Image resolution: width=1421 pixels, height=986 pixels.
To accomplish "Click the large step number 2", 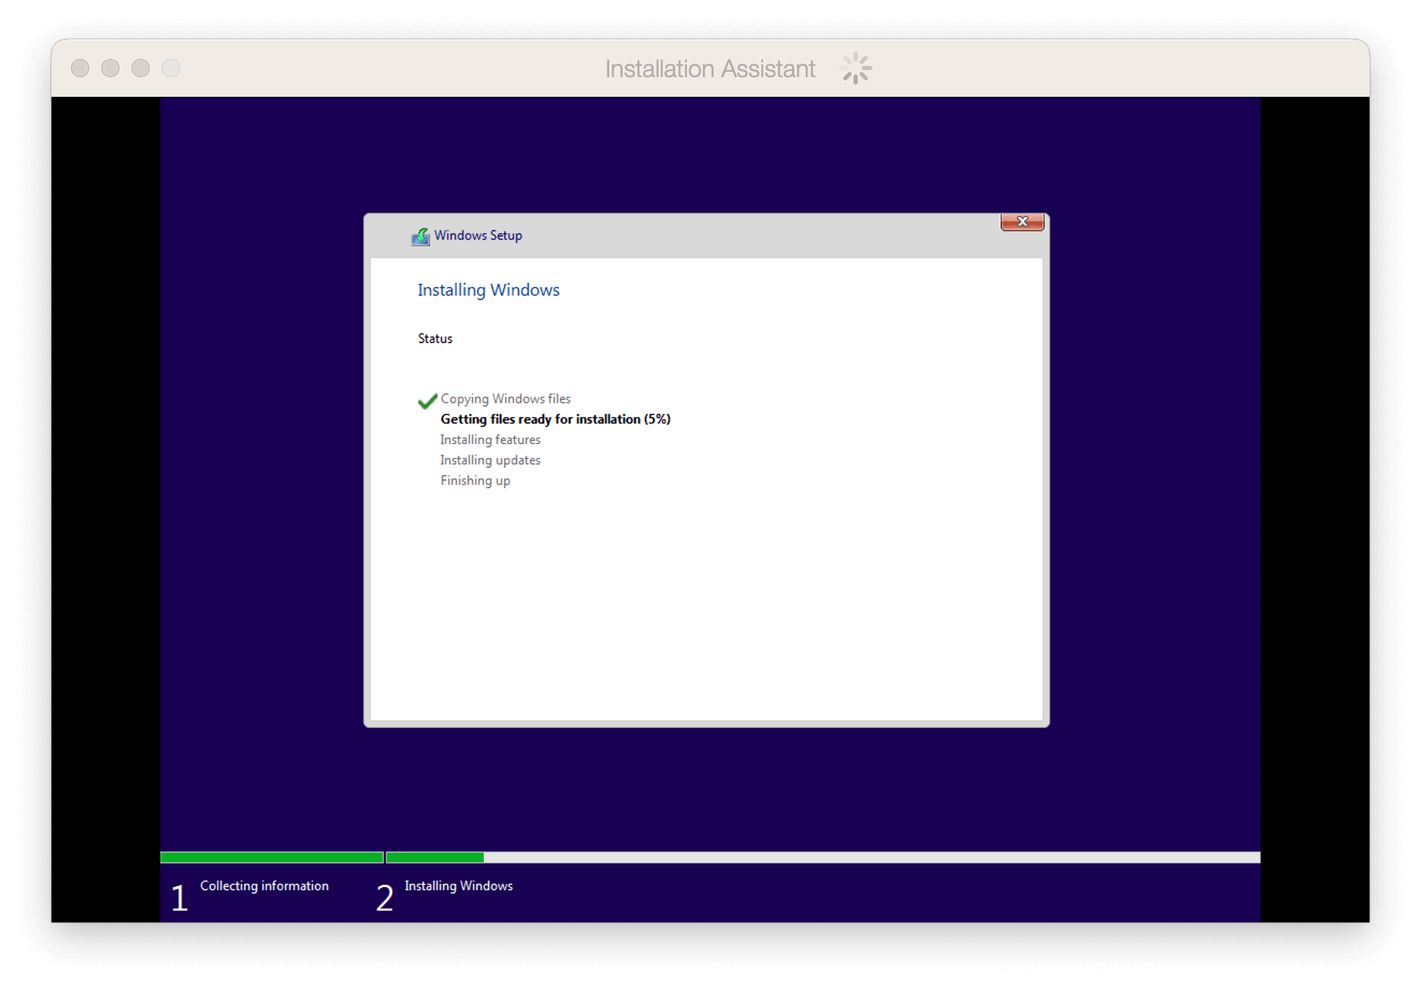I will pyautogui.click(x=385, y=898).
